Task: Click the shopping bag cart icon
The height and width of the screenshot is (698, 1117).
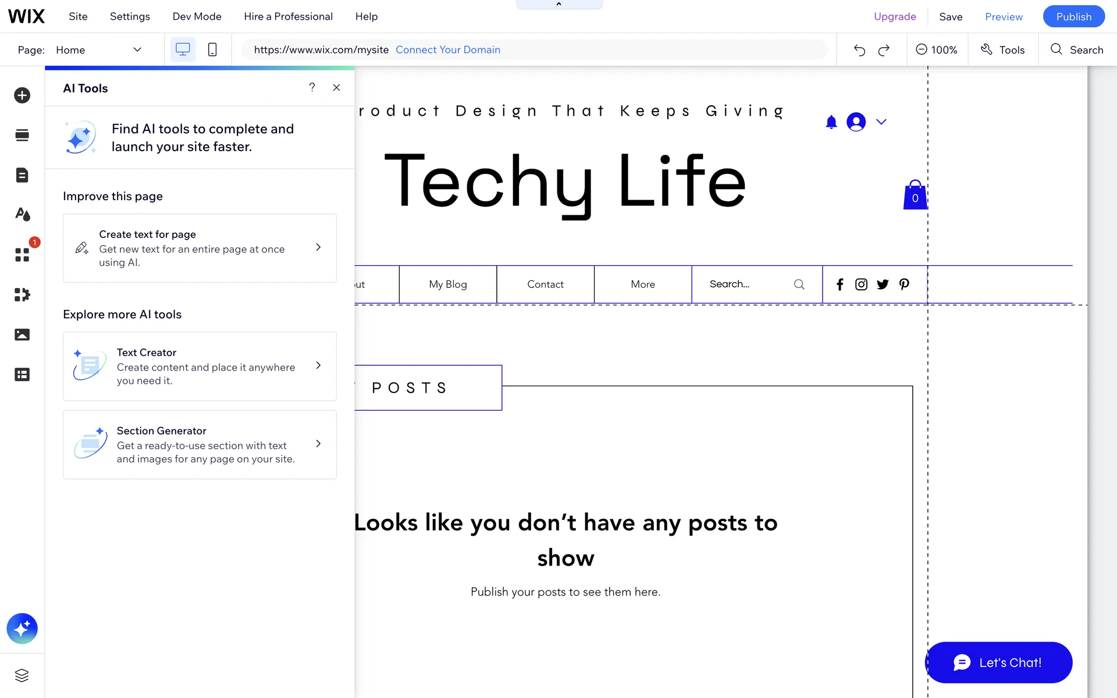Action: coord(915,195)
